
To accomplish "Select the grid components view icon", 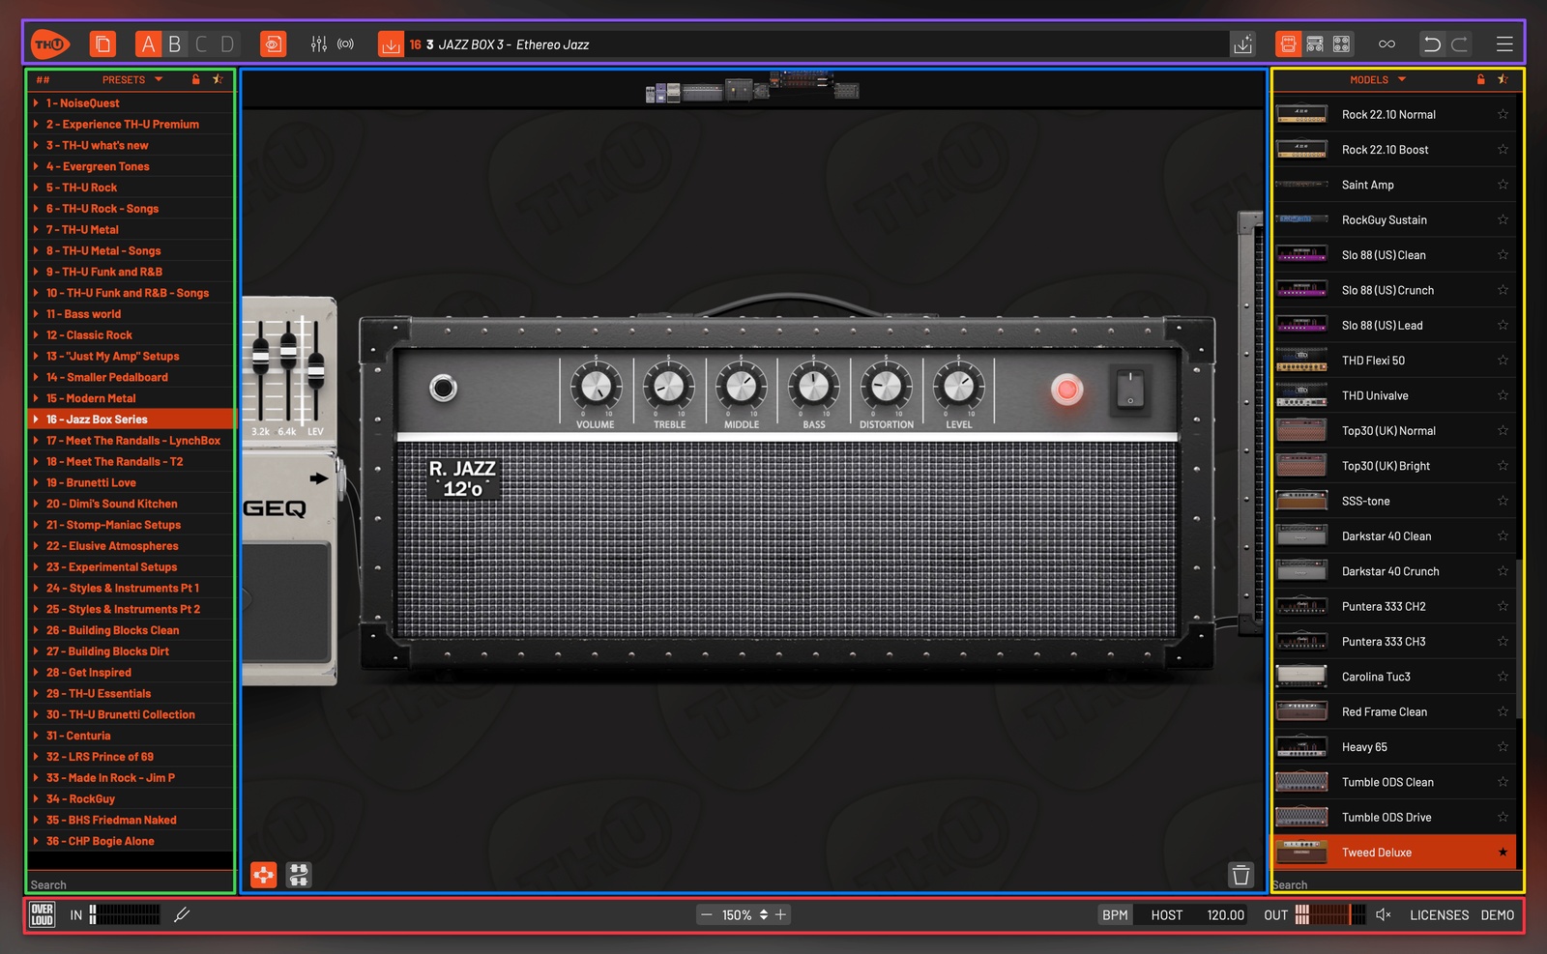I will (x=1341, y=44).
